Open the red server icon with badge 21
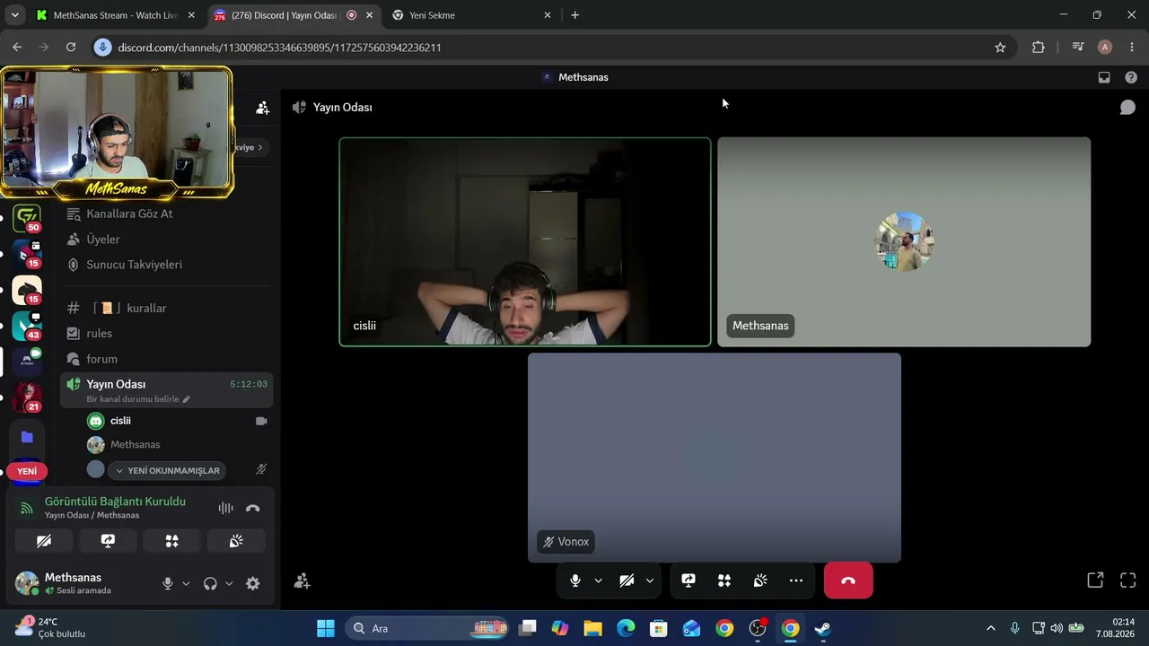1149x646 pixels. point(27,397)
